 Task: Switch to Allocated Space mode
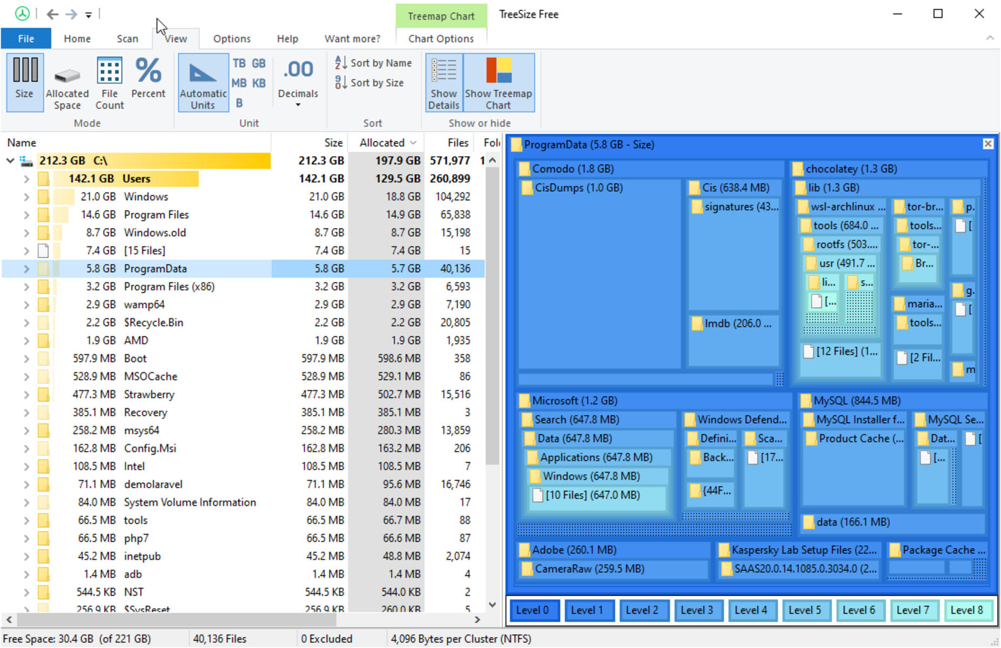point(67,82)
